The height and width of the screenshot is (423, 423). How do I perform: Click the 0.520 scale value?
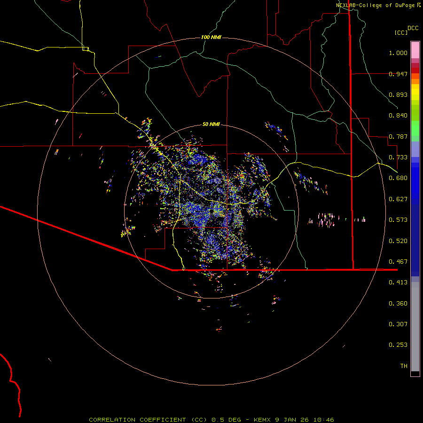click(398, 241)
